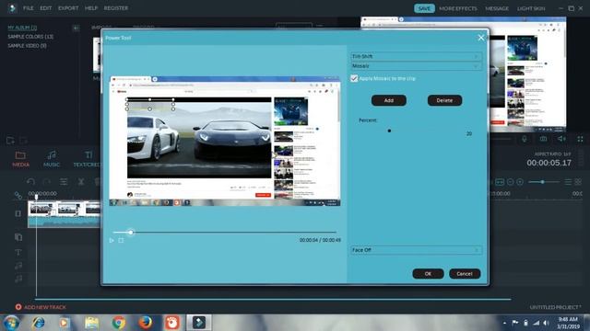Switch to the storyboard grid view icon
The height and width of the screenshot is (331, 590).
[578, 182]
